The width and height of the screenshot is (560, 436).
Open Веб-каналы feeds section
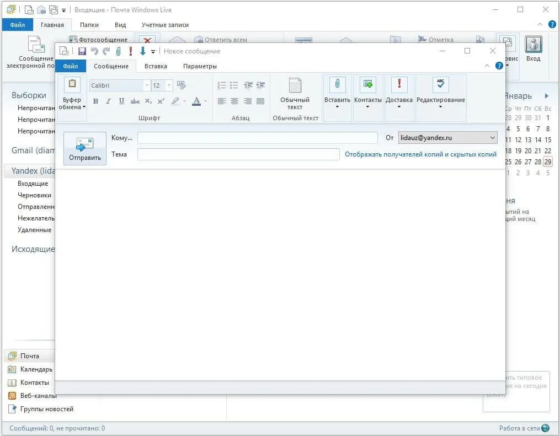point(32,396)
